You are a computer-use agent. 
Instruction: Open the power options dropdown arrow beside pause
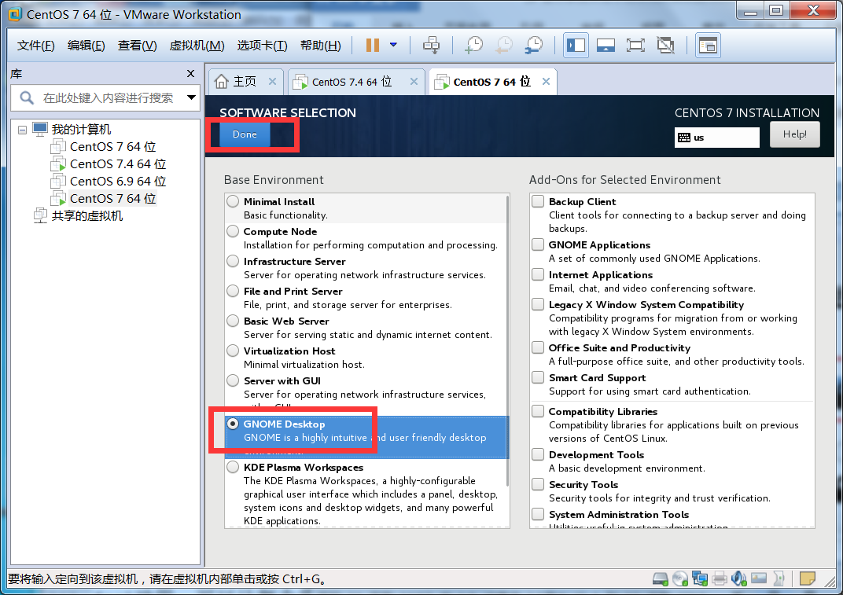coord(393,45)
